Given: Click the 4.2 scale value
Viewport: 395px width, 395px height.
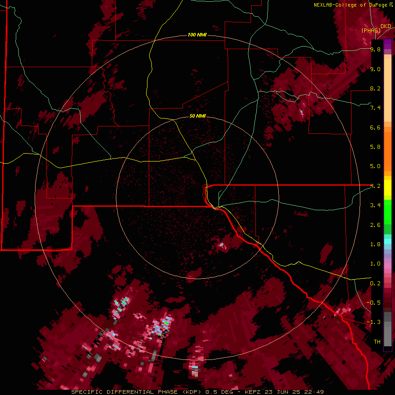Looking at the screenshot, I should [x=375, y=186].
